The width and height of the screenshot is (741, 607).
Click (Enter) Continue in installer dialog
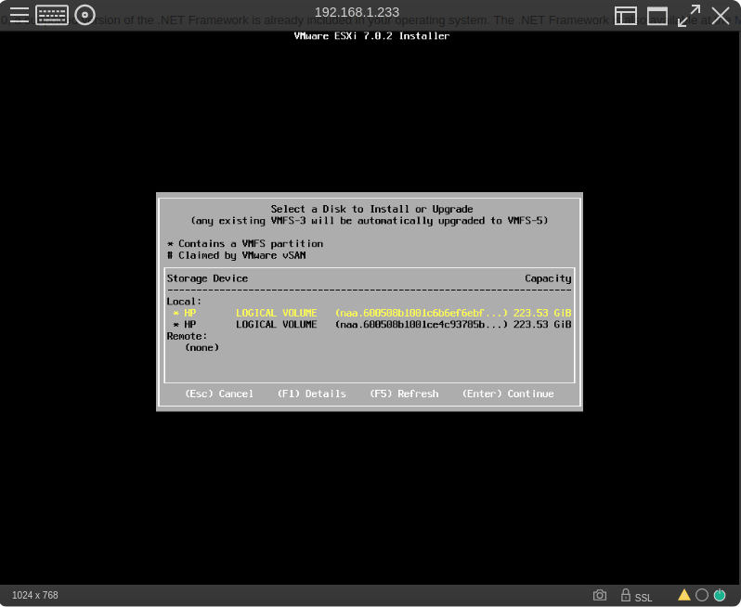pyautogui.click(x=508, y=394)
